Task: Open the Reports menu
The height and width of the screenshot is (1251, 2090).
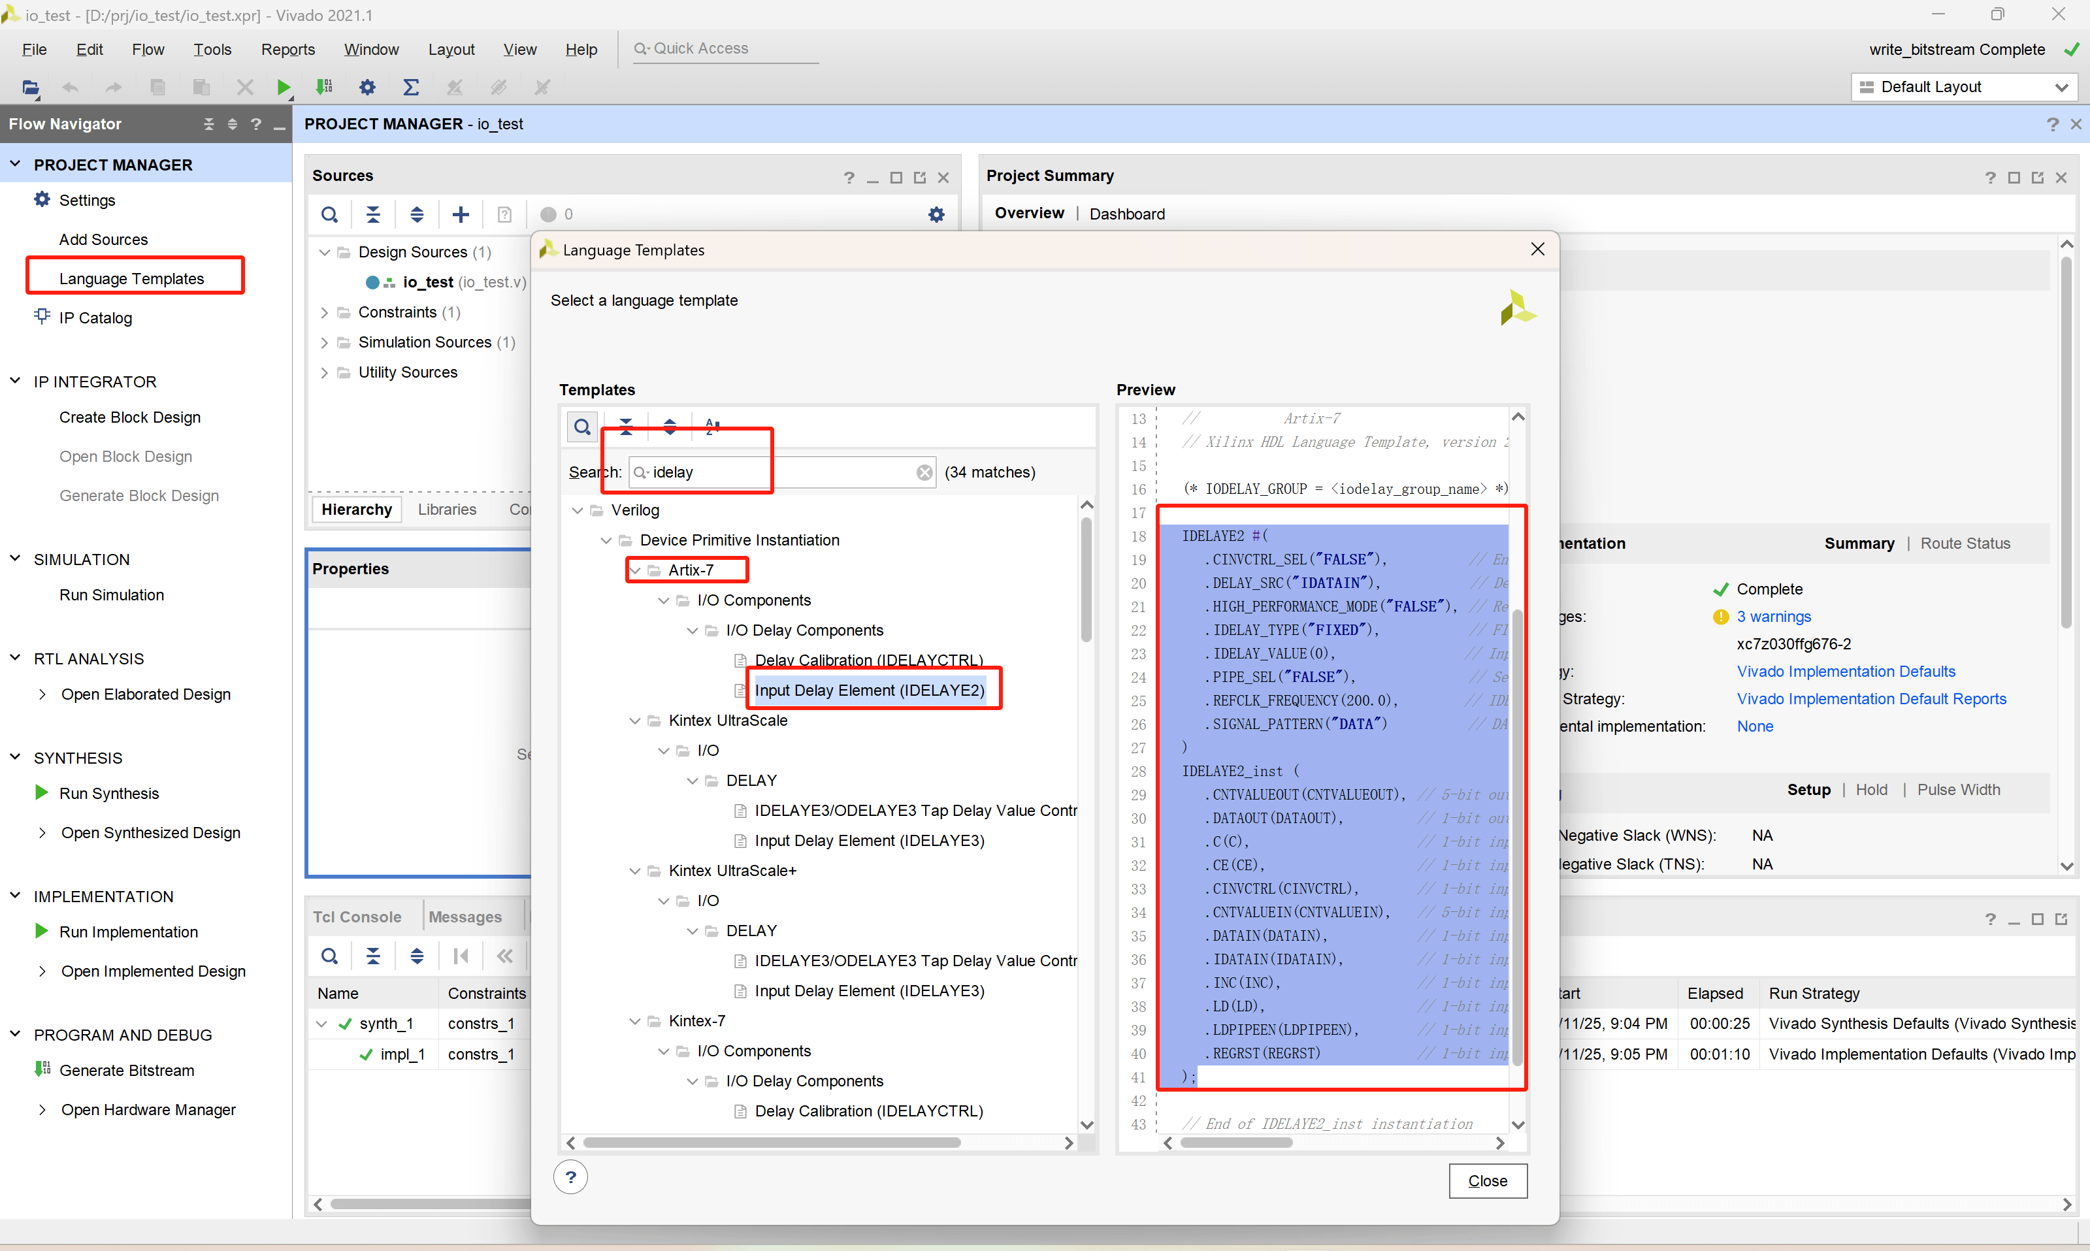Action: coord(287,50)
